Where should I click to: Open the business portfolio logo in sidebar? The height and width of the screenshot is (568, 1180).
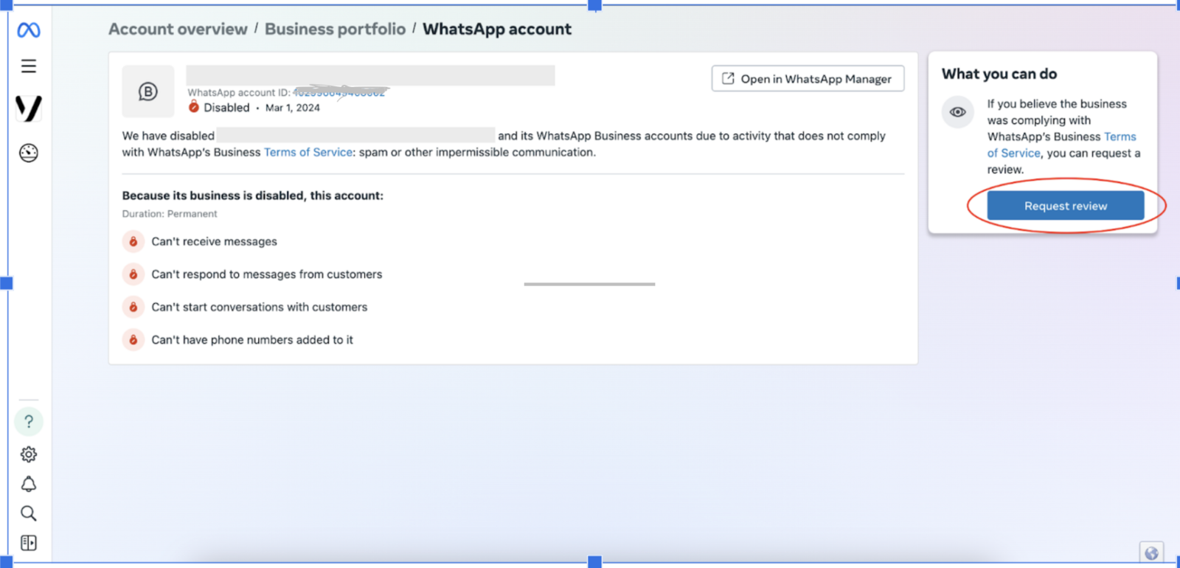[29, 108]
